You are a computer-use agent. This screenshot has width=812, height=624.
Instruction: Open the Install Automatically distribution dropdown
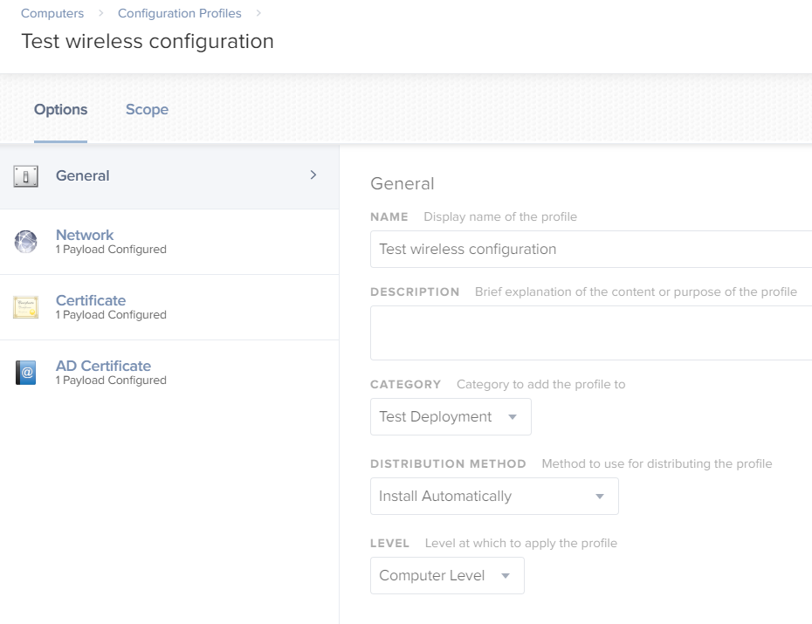click(494, 497)
